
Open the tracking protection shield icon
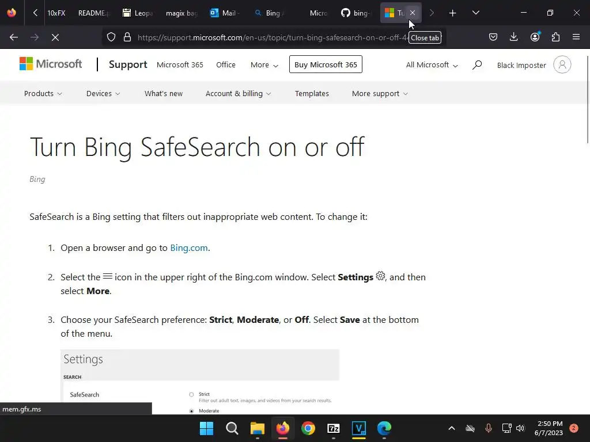[111, 37]
